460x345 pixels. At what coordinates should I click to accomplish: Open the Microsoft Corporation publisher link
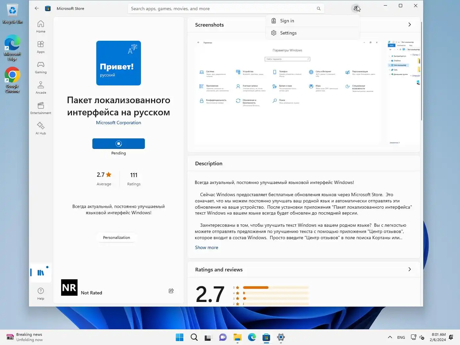click(x=119, y=123)
